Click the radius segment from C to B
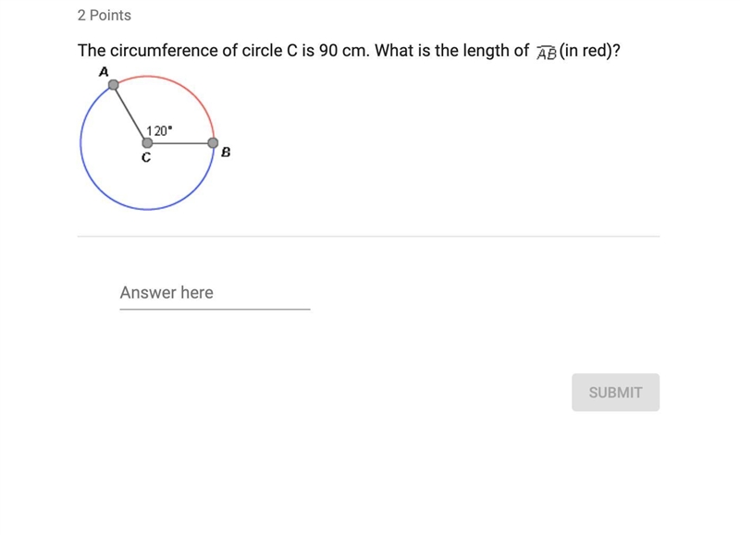Screen dimensions: 740x536 click(179, 143)
